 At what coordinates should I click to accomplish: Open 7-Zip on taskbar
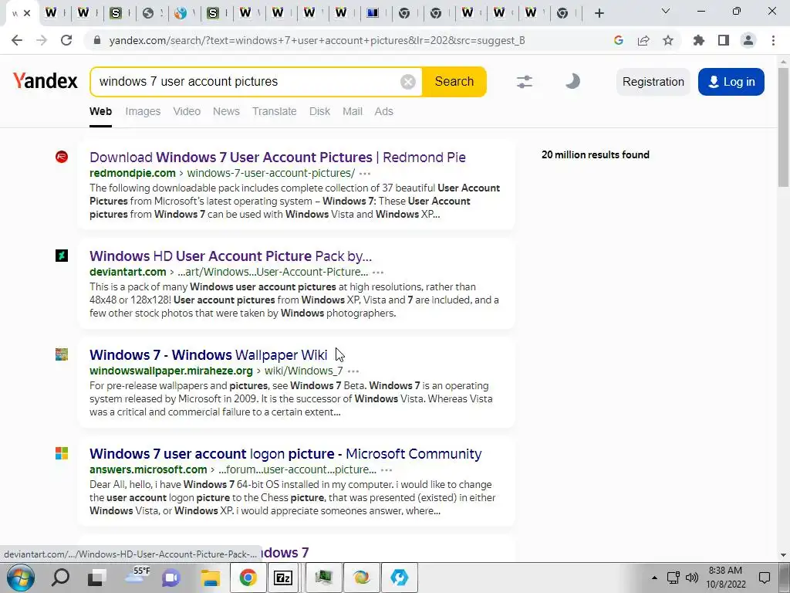coord(282,578)
